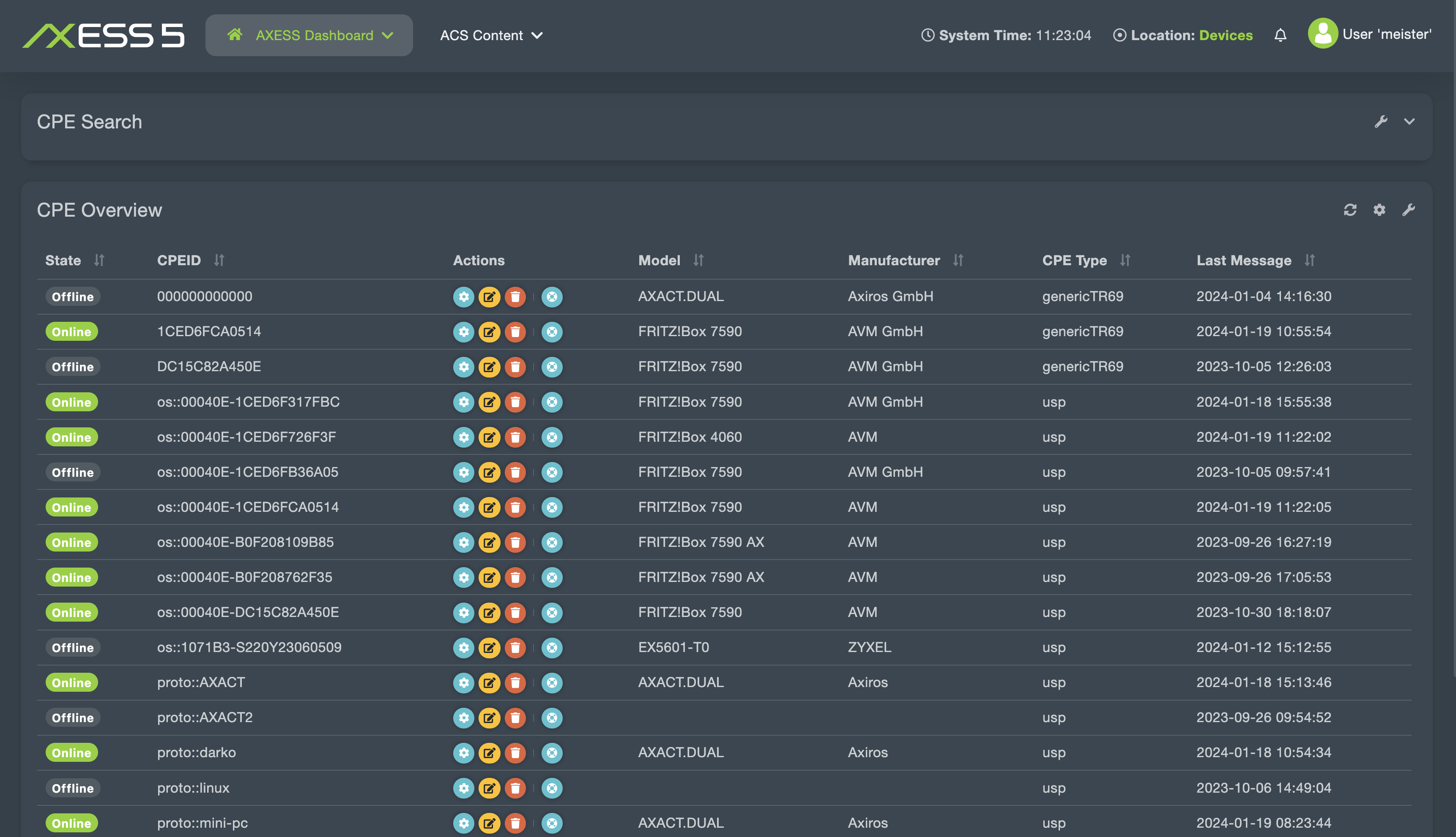Delete proto::linux device
Screen dimensions: 1456x837
point(515,788)
